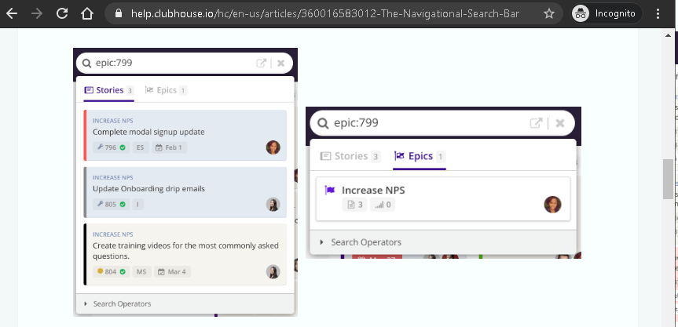Go to the browser home page
678x327 pixels.
87,13
